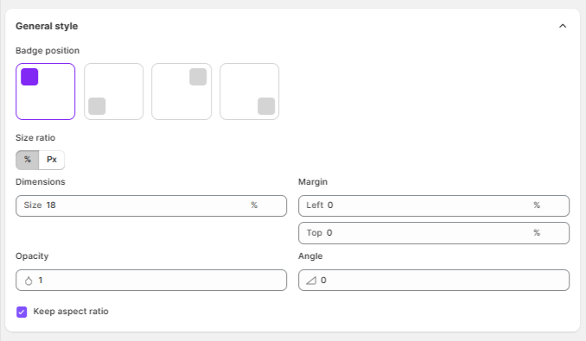Uncheck Keep aspect ratio checkbox
The width and height of the screenshot is (586, 341).
pyautogui.click(x=22, y=312)
